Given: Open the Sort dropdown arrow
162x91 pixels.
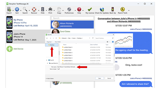Looking at the screenshot, I should [x=21, y=10].
